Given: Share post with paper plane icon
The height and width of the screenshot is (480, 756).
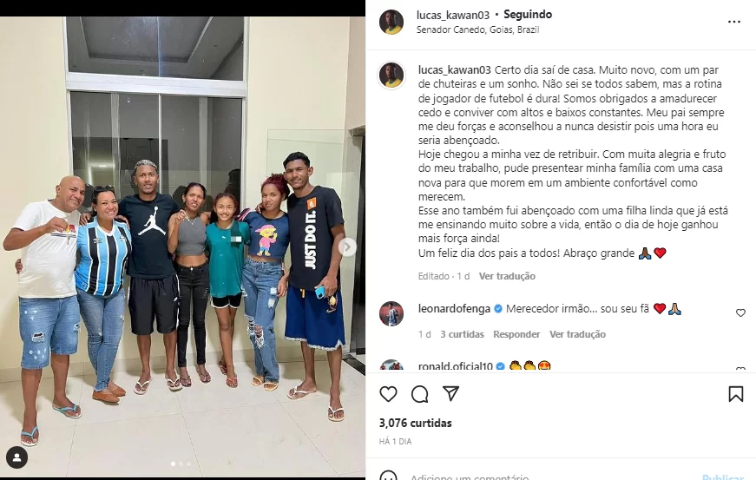Looking at the screenshot, I should (450, 394).
